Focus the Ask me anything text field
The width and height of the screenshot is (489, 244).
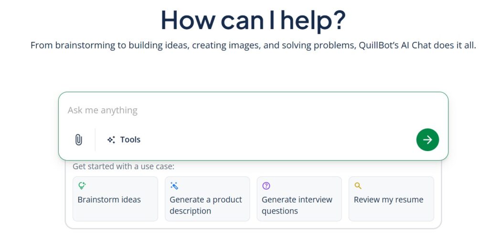coord(239,110)
